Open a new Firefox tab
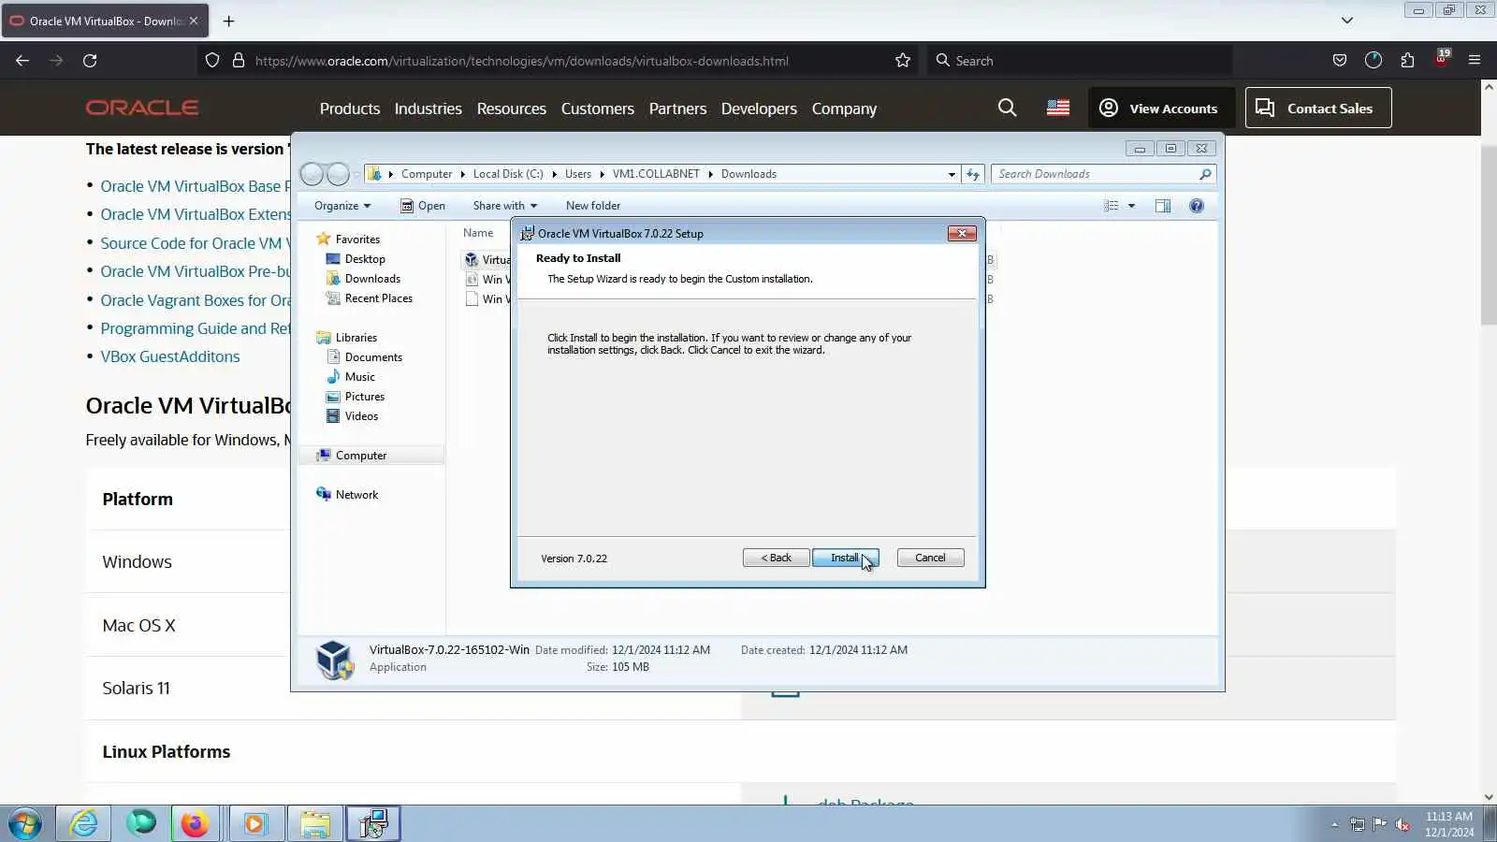1497x842 pixels. pyautogui.click(x=228, y=21)
